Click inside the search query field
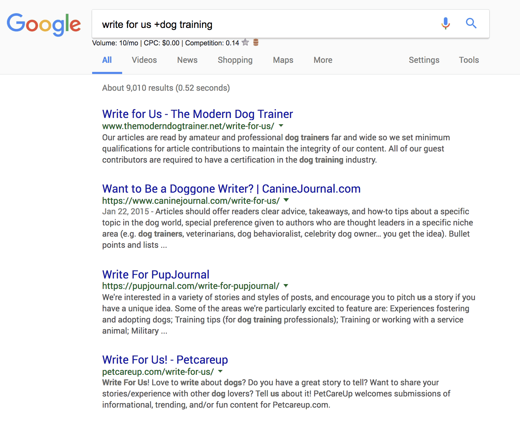The height and width of the screenshot is (423, 520). 244,24
